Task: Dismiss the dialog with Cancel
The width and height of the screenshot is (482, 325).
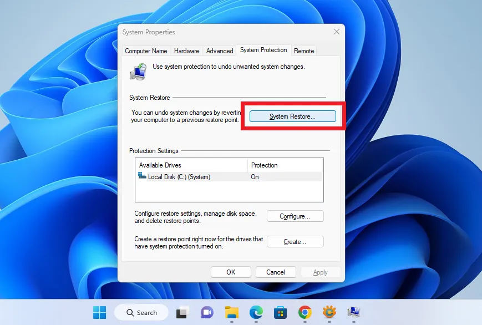Action: 276,272
